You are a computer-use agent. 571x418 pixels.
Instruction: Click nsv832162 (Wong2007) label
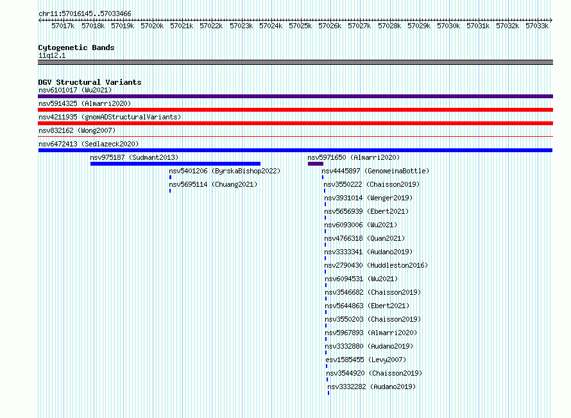pyautogui.click(x=77, y=130)
